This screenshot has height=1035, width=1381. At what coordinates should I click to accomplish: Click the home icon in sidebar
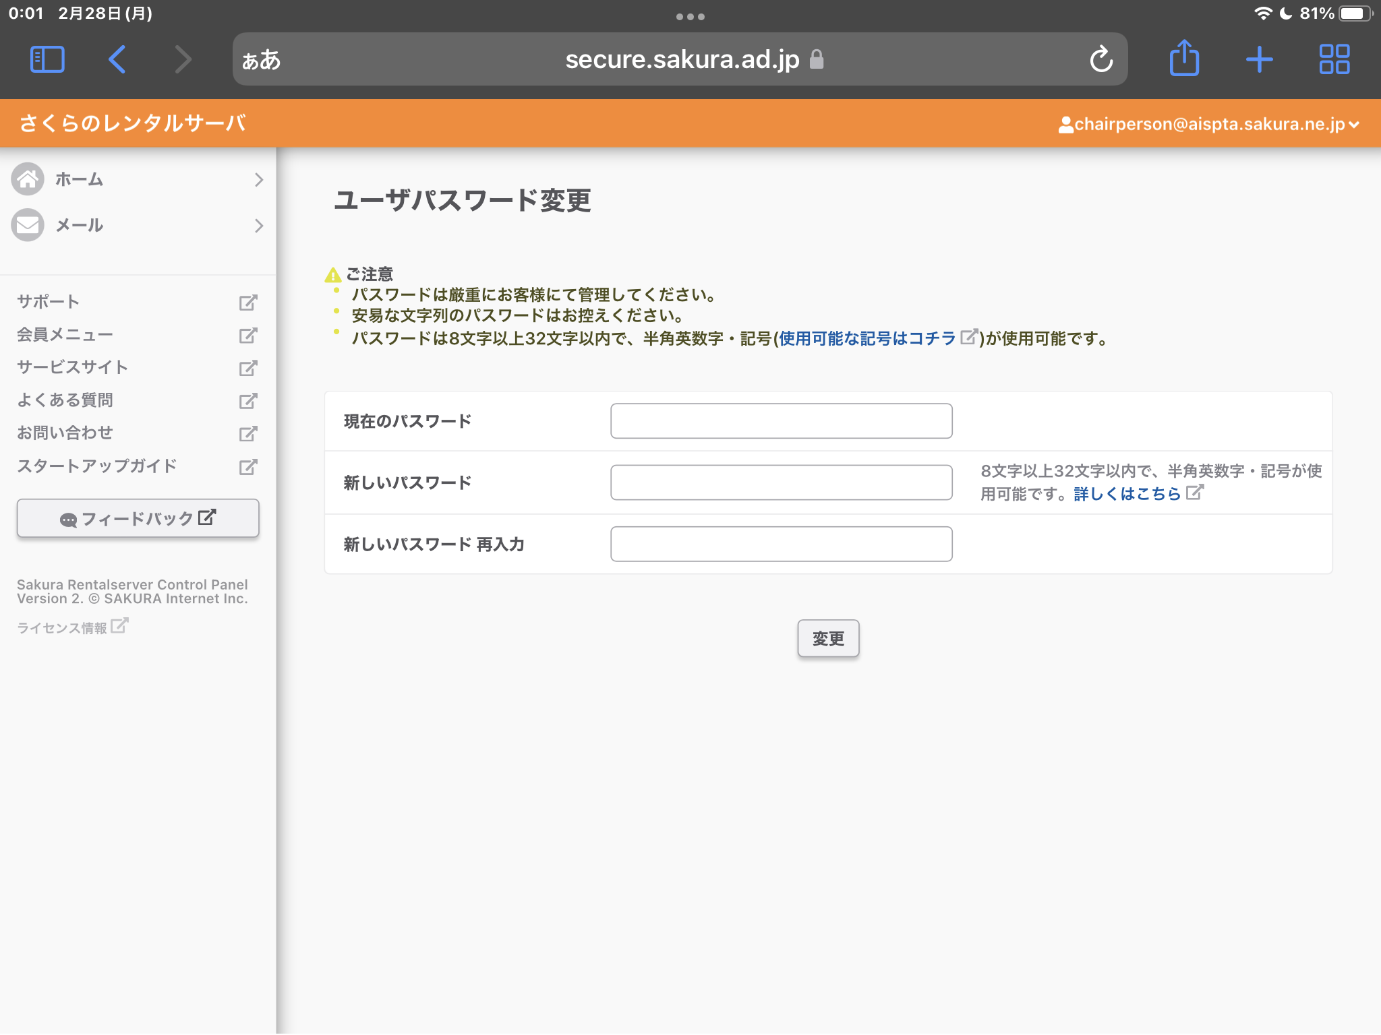(28, 179)
